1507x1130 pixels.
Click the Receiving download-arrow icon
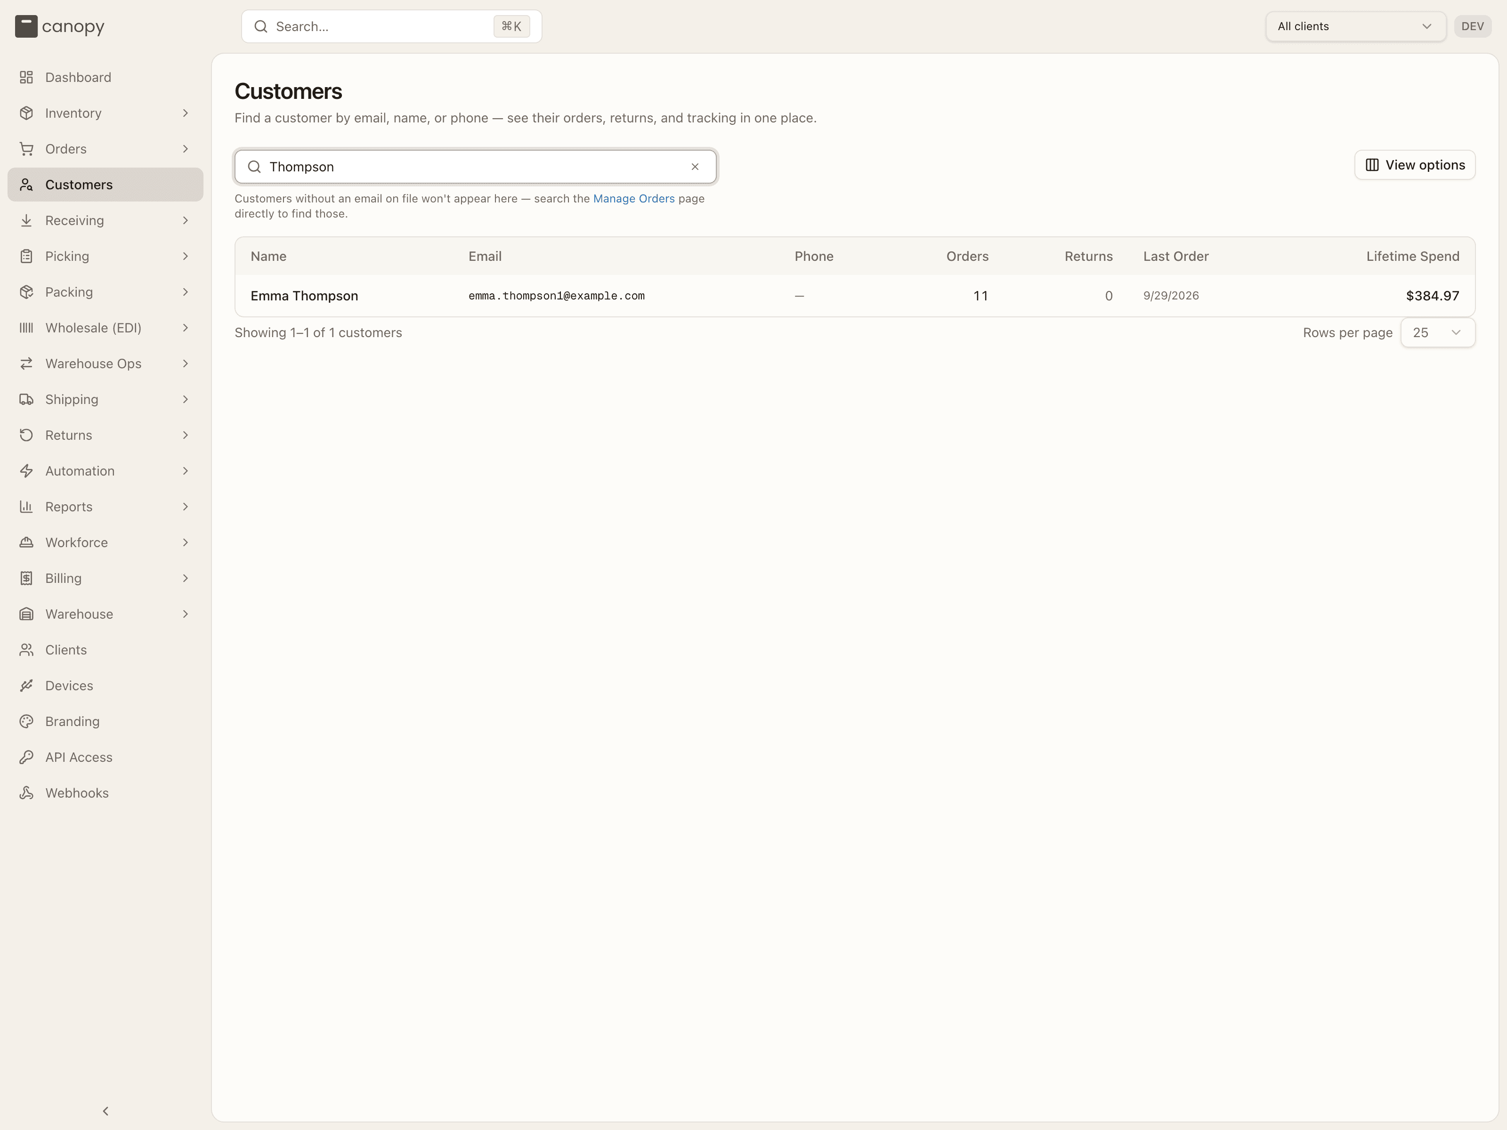26,220
